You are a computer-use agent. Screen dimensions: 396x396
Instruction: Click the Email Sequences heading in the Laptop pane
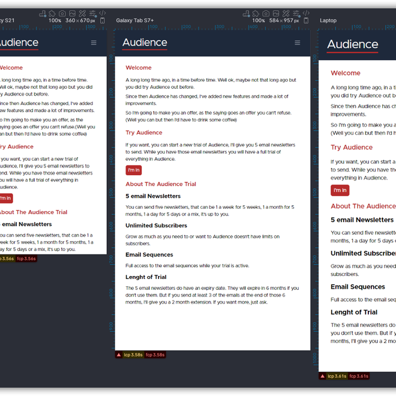[x=358, y=287]
